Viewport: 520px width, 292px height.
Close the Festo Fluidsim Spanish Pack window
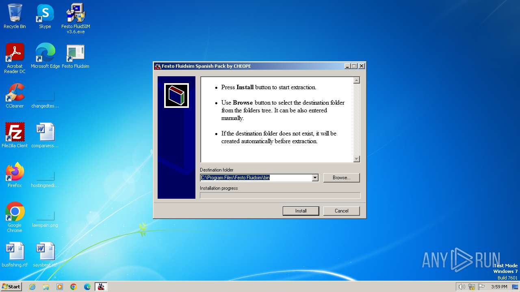pyautogui.click(x=362, y=66)
